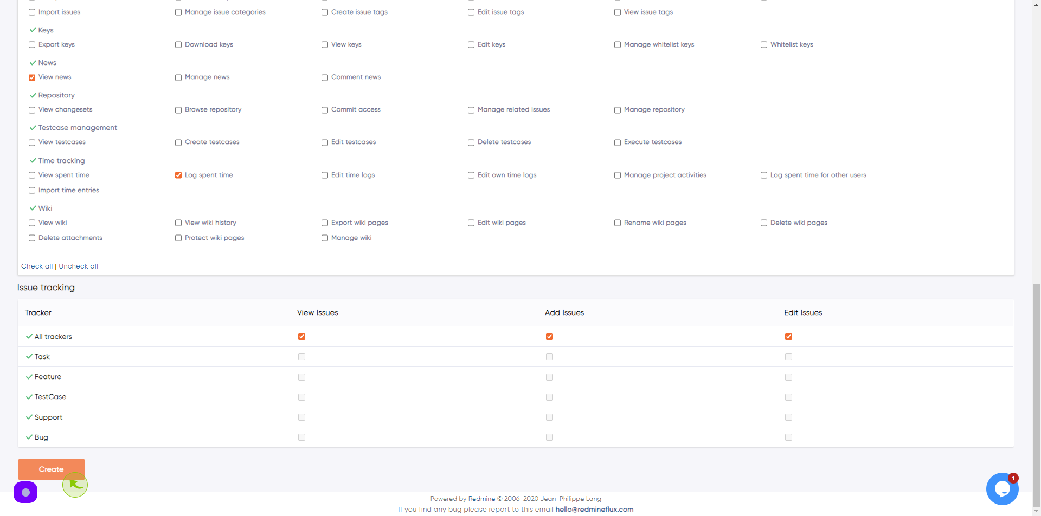Click the Uncheck all link
1041x516 pixels.
point(78,266)
